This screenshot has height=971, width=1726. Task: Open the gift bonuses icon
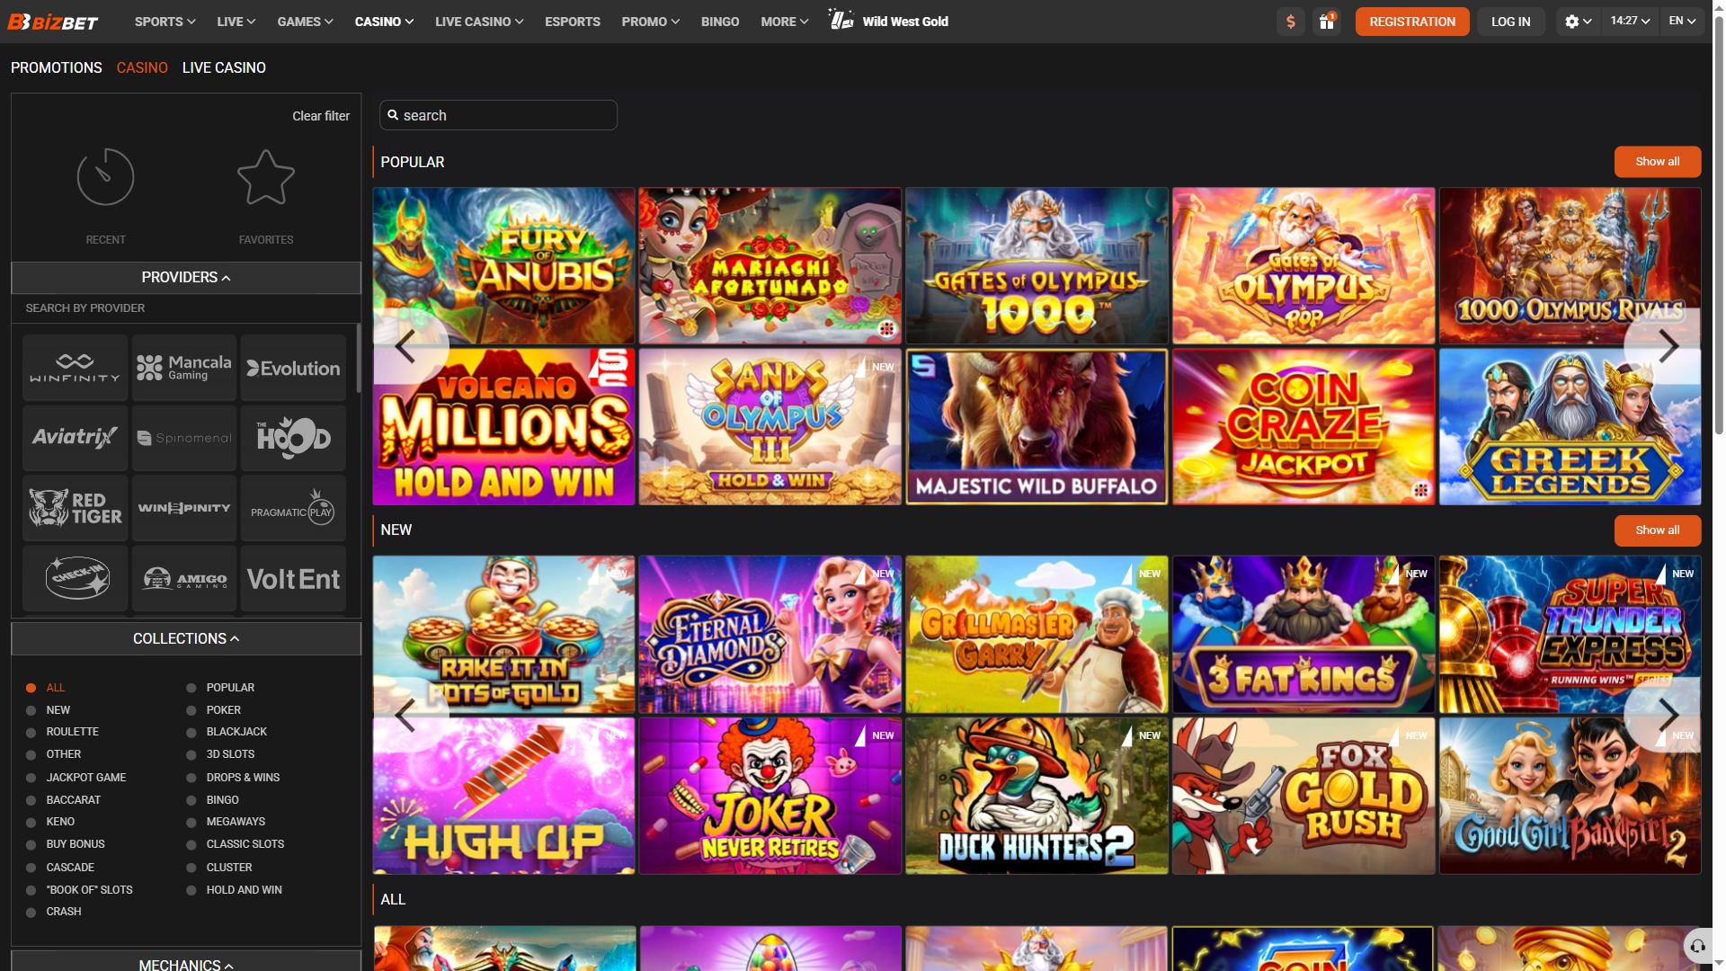pyautogui.click(x=1327, y=22)
